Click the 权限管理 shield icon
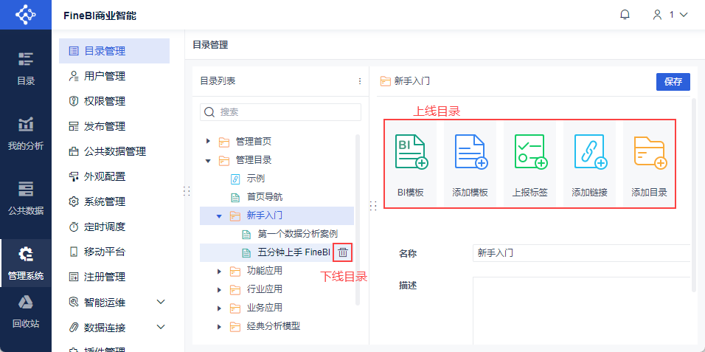This screenshot has height=352, width=705. (x=73, y=101)
